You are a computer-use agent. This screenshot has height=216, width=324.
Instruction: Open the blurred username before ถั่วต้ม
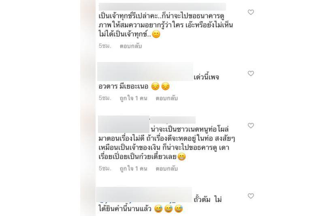pos(144,195)
